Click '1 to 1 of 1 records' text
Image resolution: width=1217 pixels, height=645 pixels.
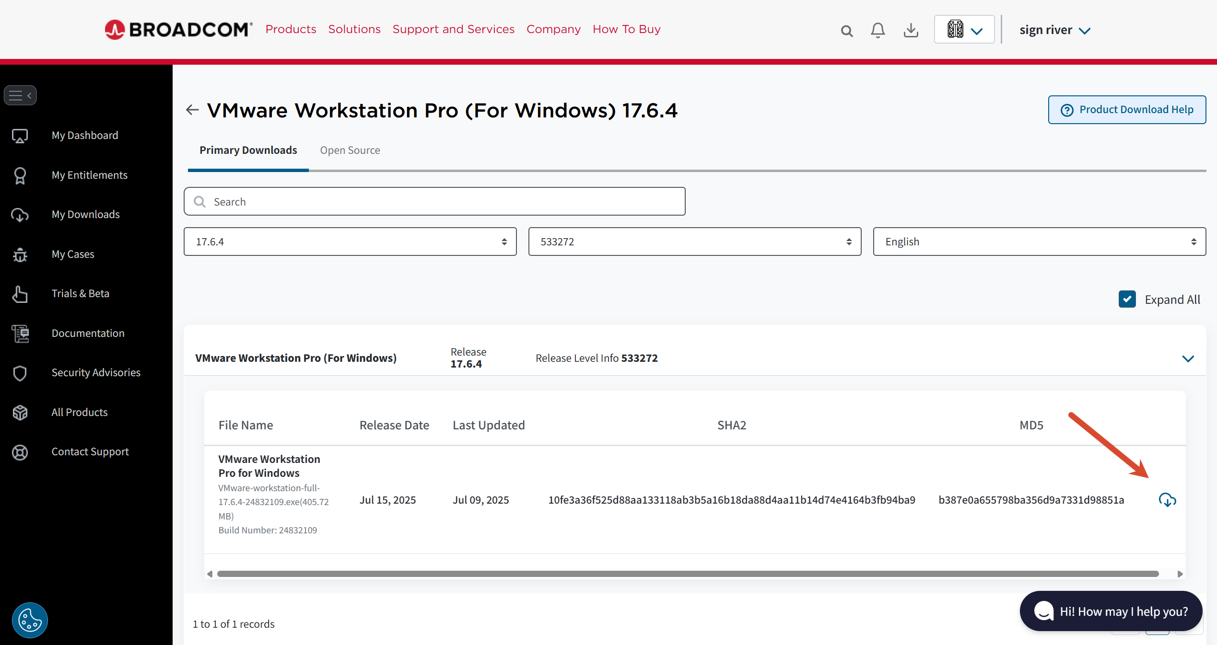pyautogui.click(x=234, y=624)
